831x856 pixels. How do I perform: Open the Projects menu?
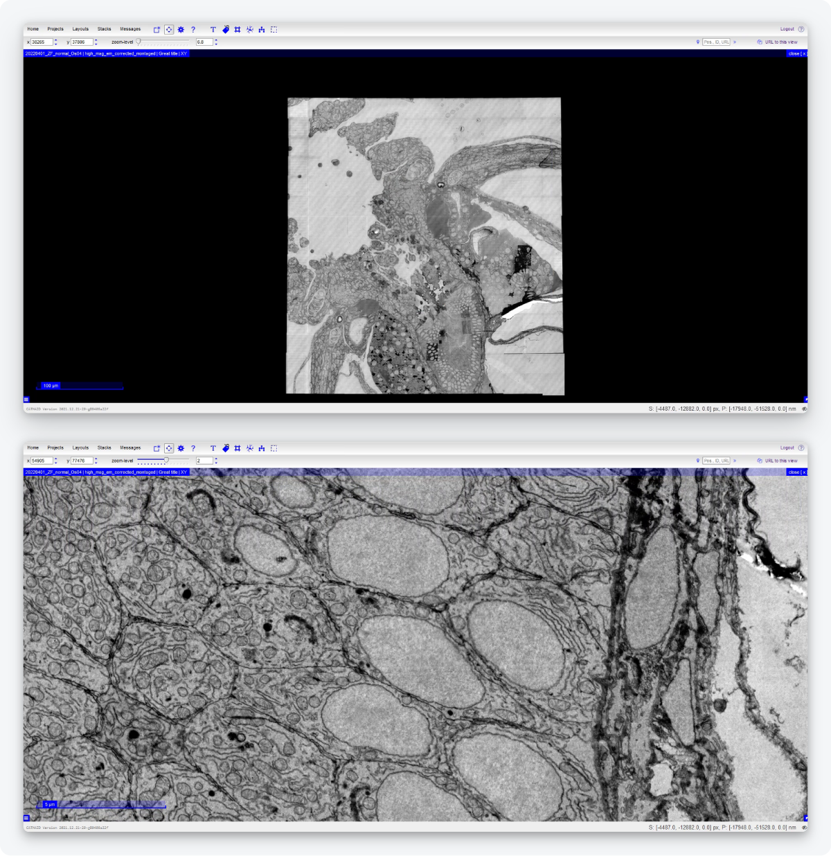click(x=56, y=29)
